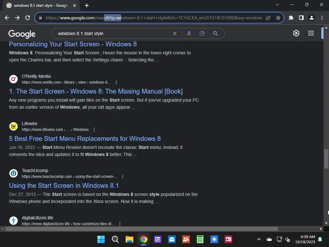Open Google apps grid
Image resolution: width=329 pixels, height=247 pixels.
(311, 33)
